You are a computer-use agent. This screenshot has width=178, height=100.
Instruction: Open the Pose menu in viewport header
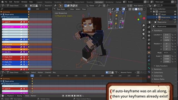point(84,9)
